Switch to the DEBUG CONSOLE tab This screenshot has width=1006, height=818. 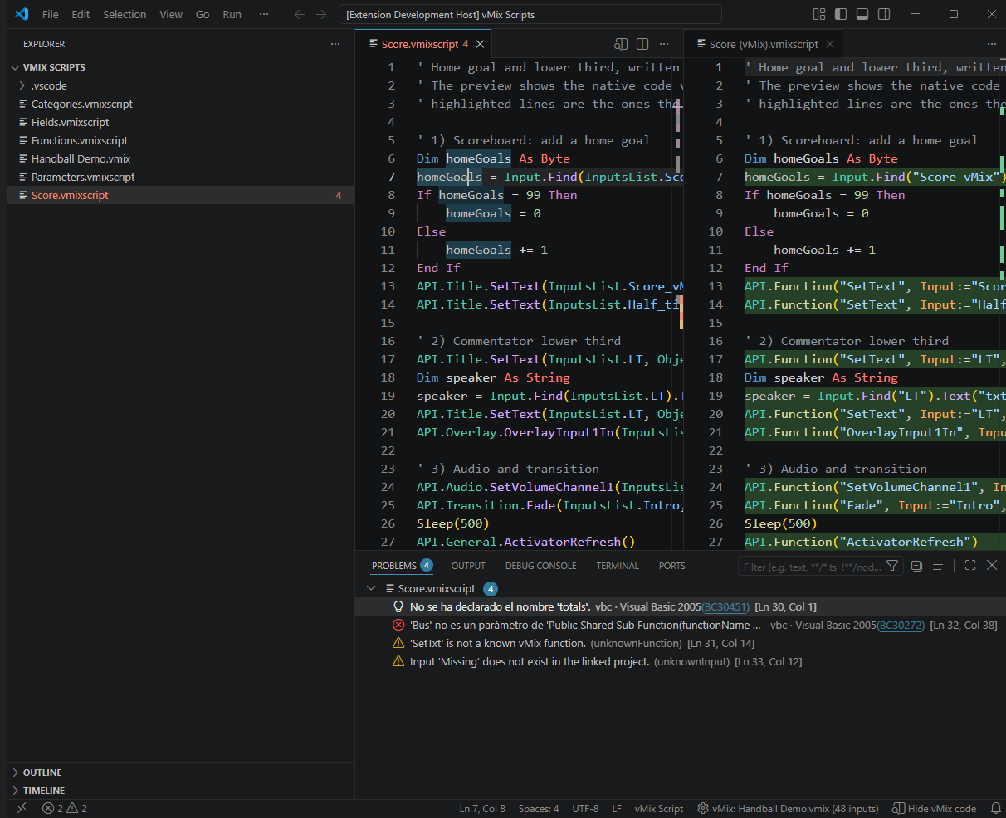[540, 566]
